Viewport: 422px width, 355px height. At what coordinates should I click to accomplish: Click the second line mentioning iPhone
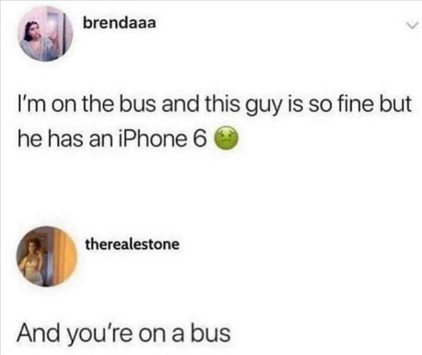128,138
